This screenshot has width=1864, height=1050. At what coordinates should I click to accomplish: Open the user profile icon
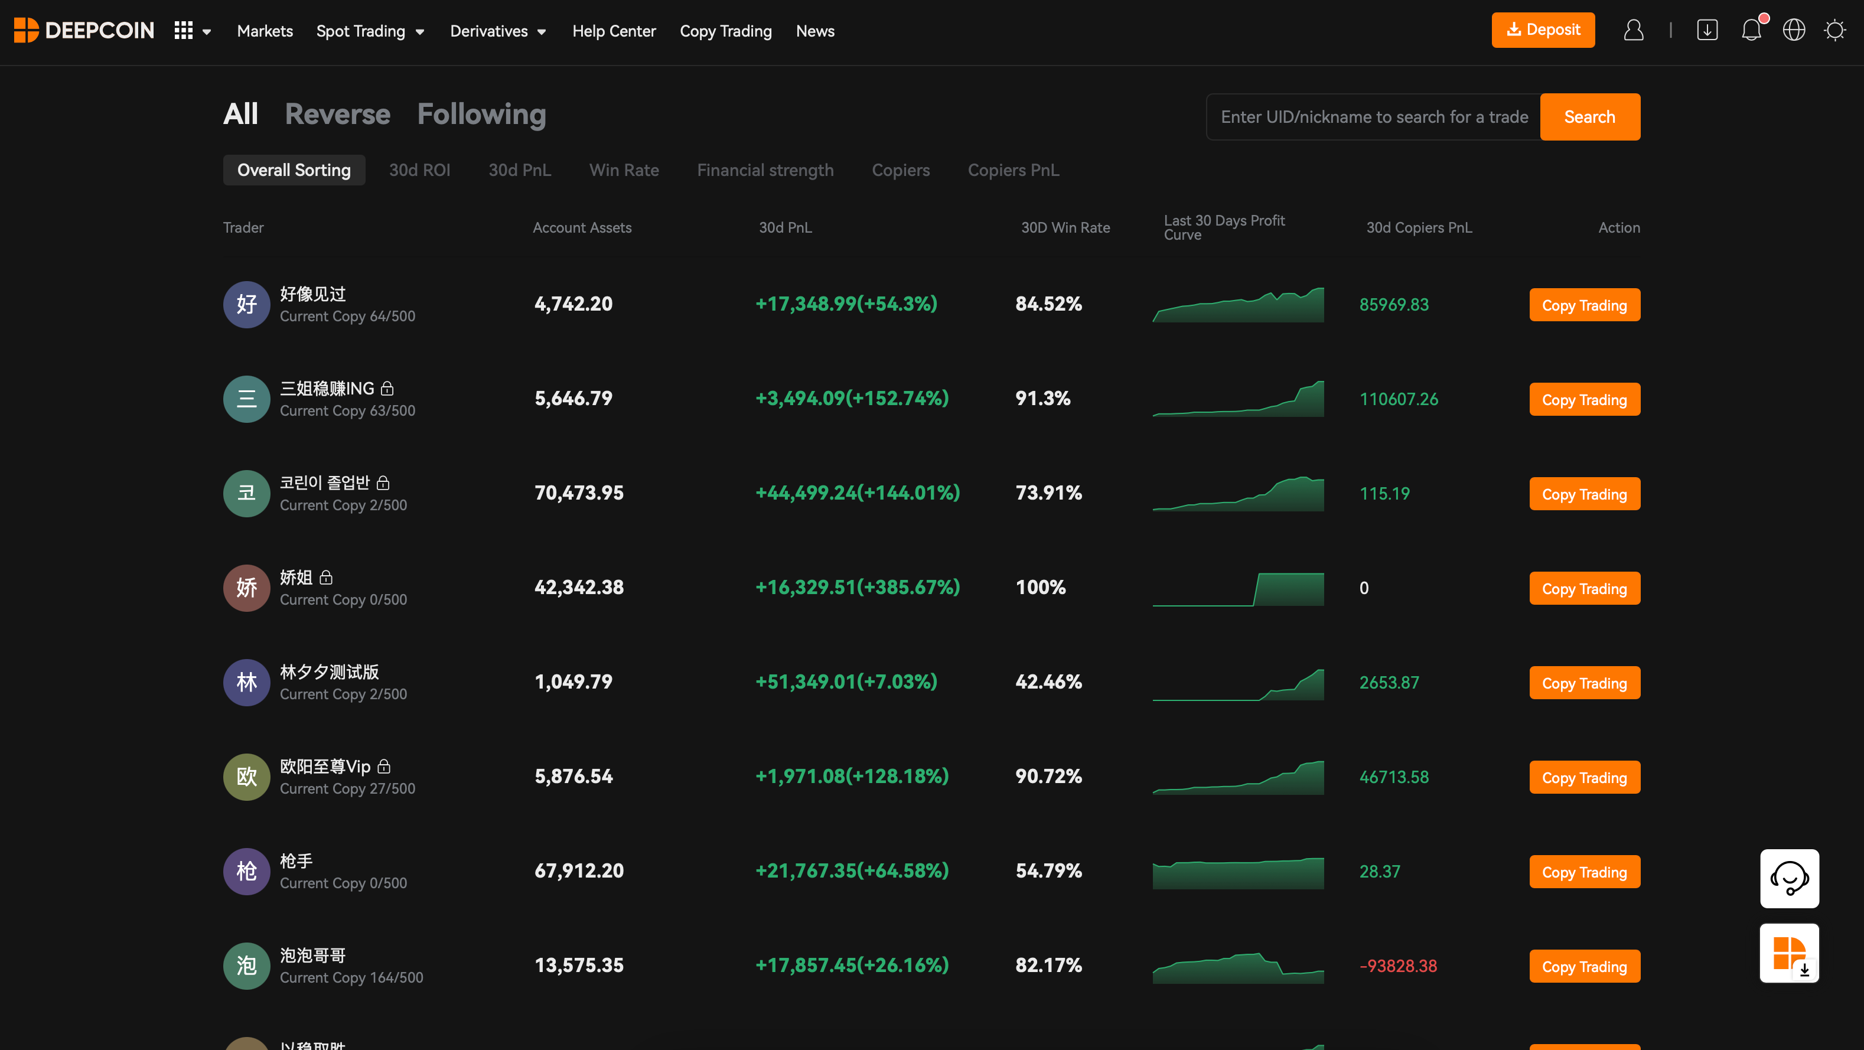point(1633,30)
